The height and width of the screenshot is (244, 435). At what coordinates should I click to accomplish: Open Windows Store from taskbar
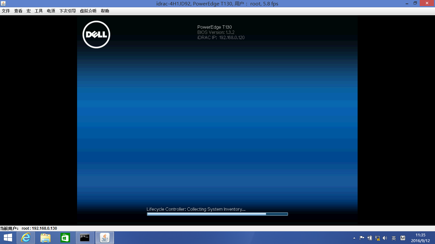click(x=65, y=238)
